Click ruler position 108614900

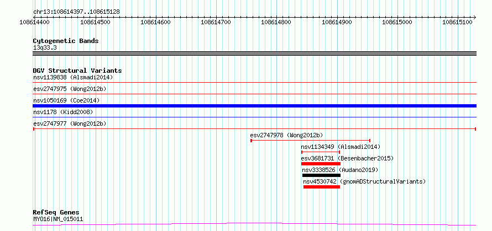tap(337, 22)
